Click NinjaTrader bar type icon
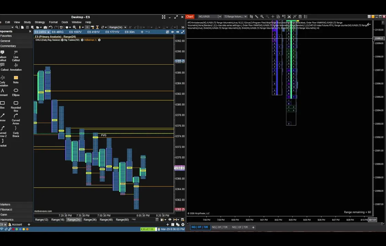 [251, 16]
